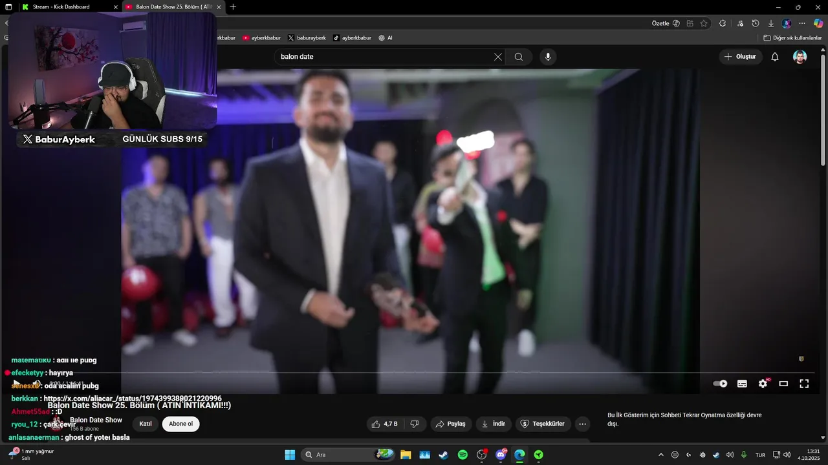Open baburayberk X bookmark
This screenshot has height=465, width=828.
coord(307,37)
